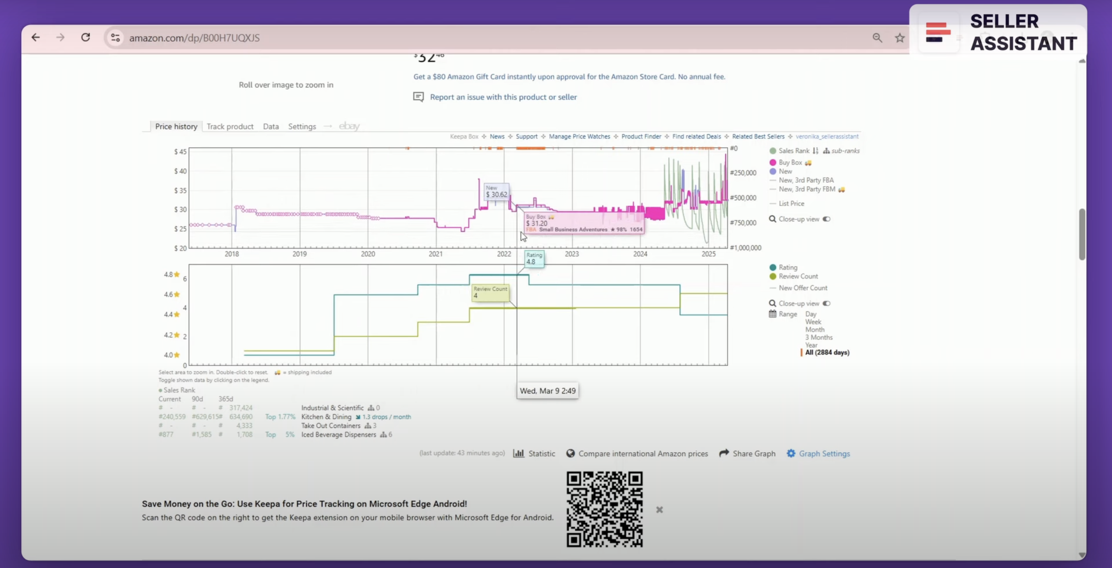Open Graph Settings via the gear icon
1112x568 pixels.
[x=790, y=453]
